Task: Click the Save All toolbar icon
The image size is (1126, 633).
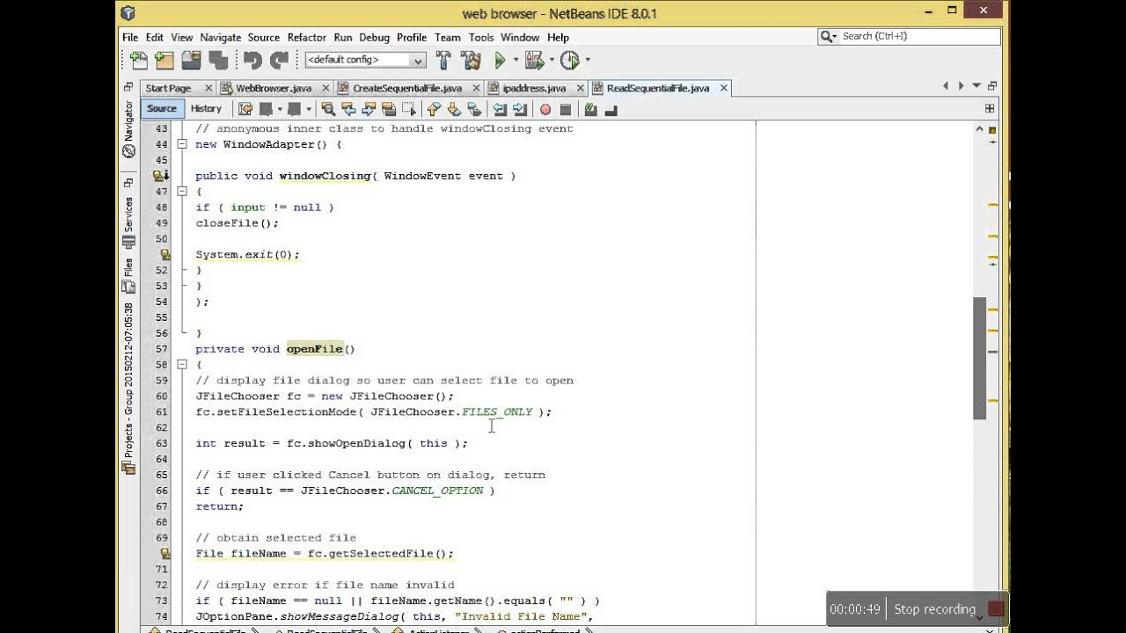Action: point(218,60)
